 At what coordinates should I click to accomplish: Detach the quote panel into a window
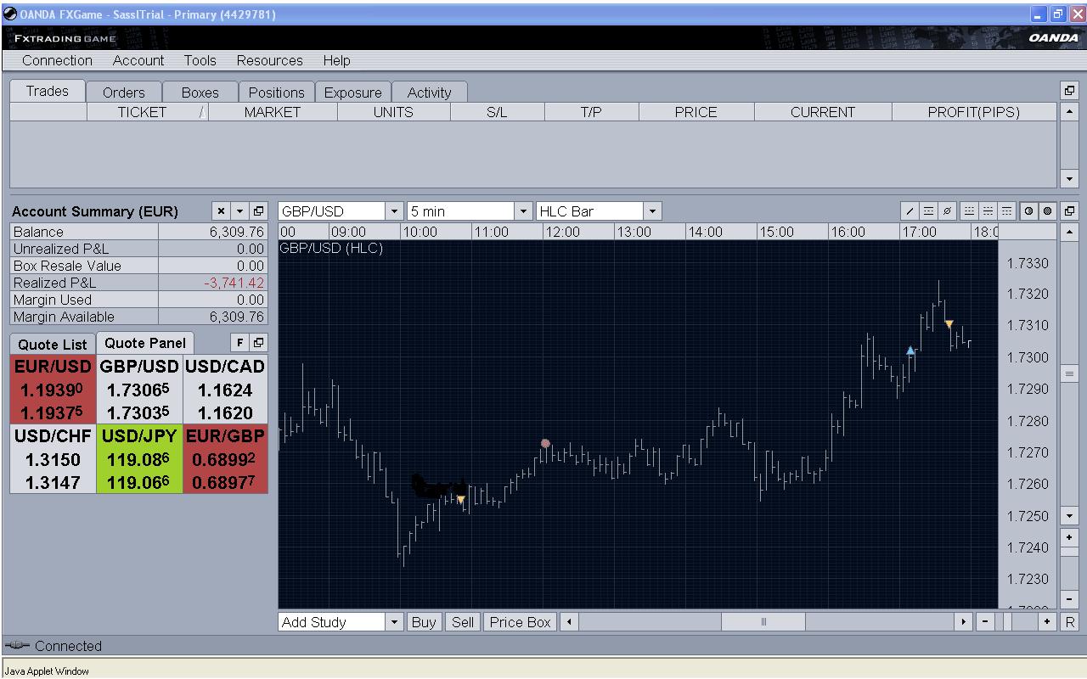[258, 343]
